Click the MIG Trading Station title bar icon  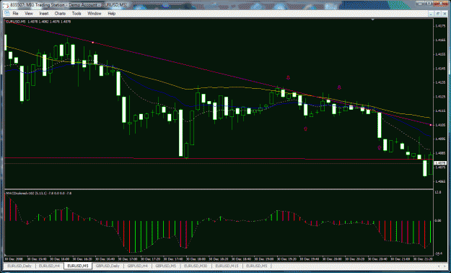click(6, 5)
